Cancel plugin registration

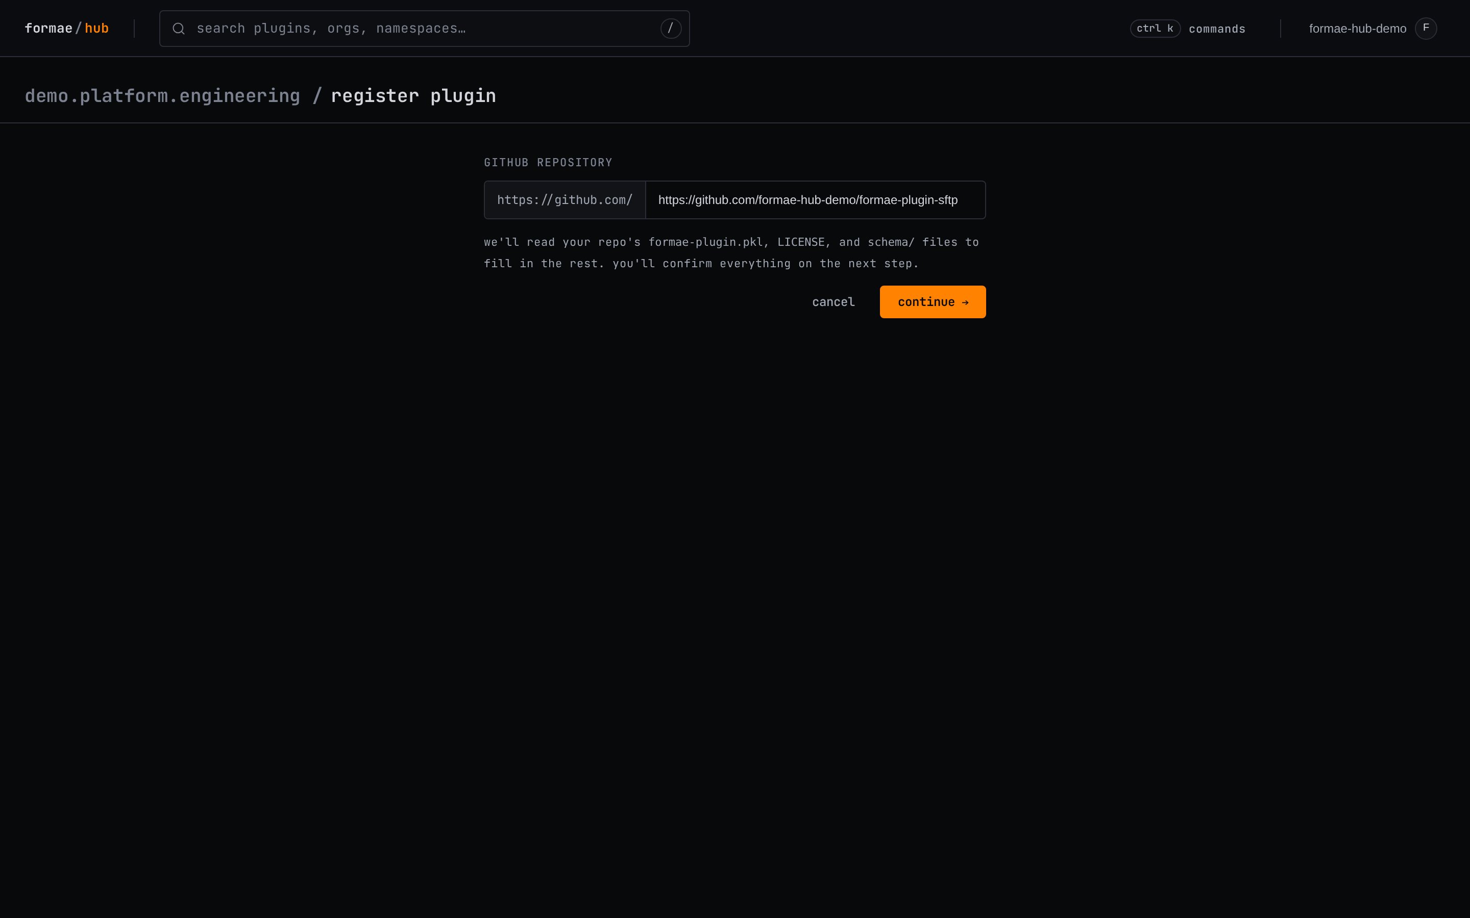(834, 302)
